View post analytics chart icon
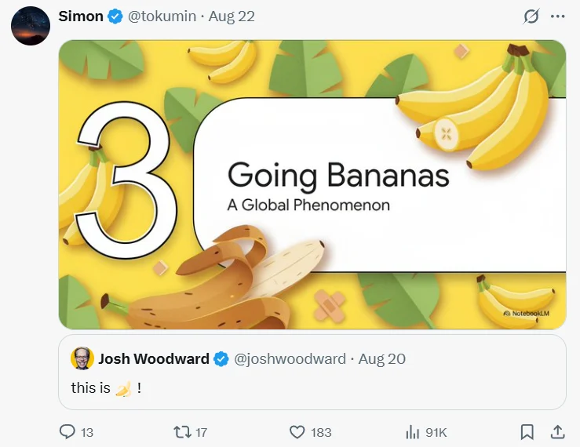Screen dimensions: 580x447 (413, 432)
